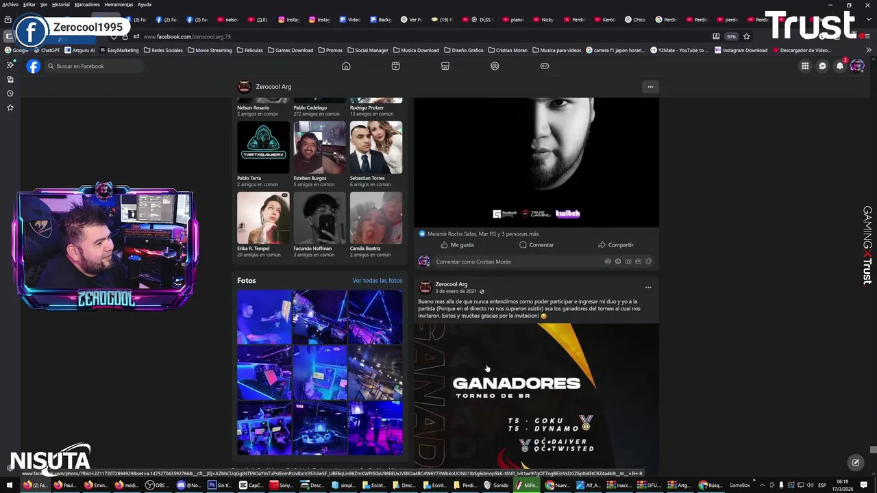Open Diseño Grafico bookmarks folder
This screenshot has width=877, height=493.
tap(464, 50)
